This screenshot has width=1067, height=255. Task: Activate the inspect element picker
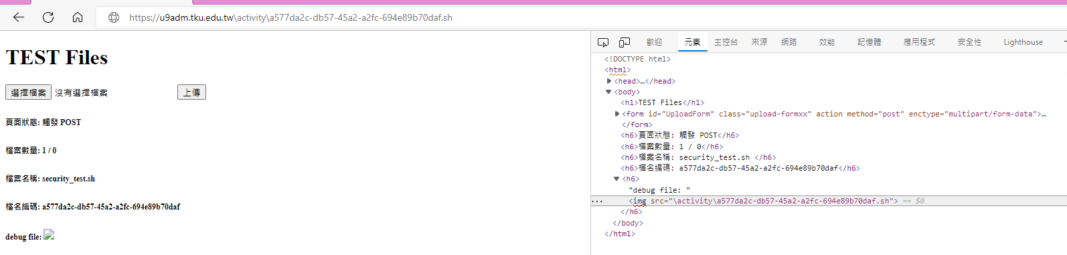tap(603, 42)
